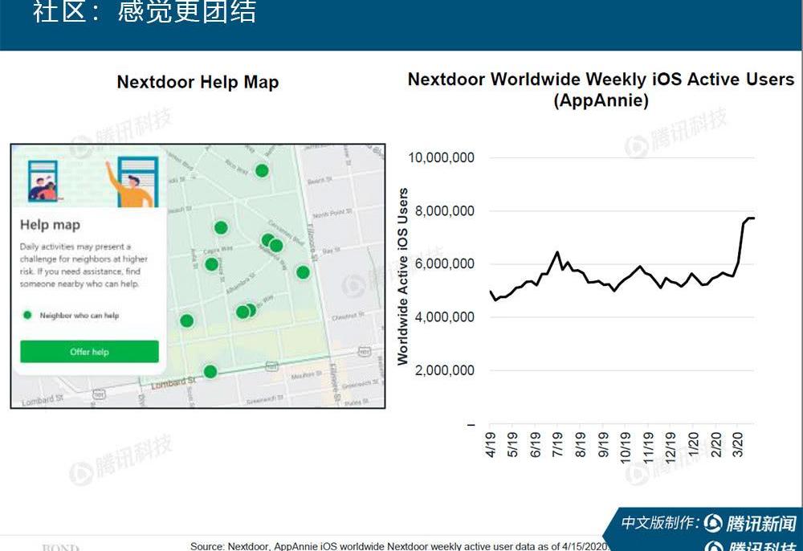Click the '10,000,000' y-axis label

coord(441,157)
